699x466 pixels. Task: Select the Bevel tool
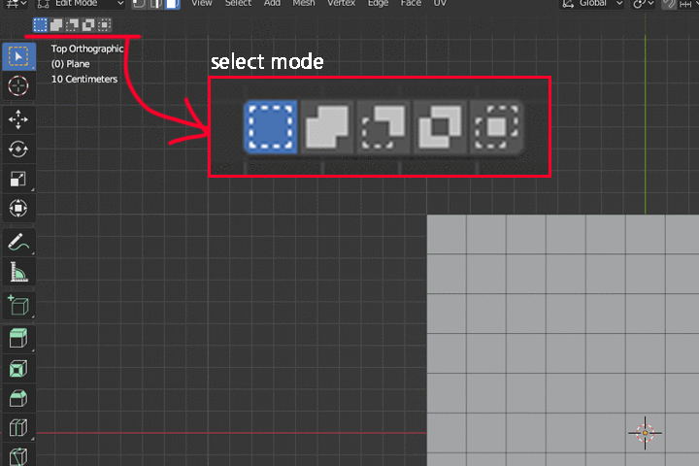point(18,398)
